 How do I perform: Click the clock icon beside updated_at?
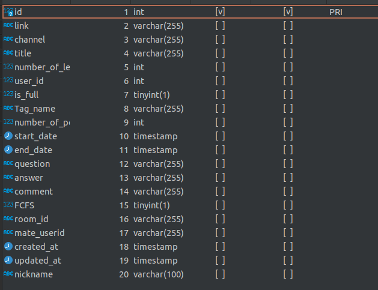[8, 261]
